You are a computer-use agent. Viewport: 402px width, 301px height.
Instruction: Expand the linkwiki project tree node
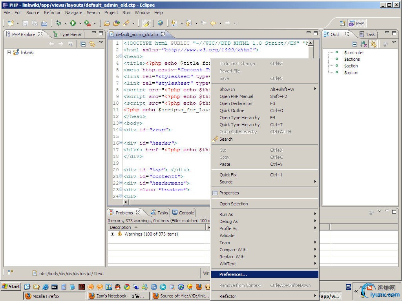point(9,52)
